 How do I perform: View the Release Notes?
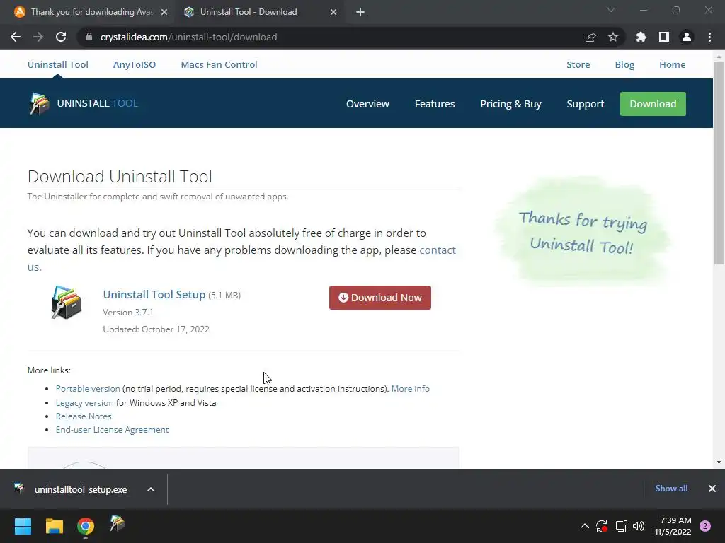point(84,416)
